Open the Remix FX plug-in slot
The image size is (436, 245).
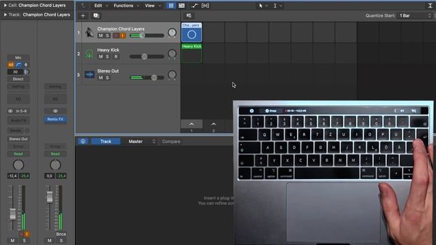55,120
